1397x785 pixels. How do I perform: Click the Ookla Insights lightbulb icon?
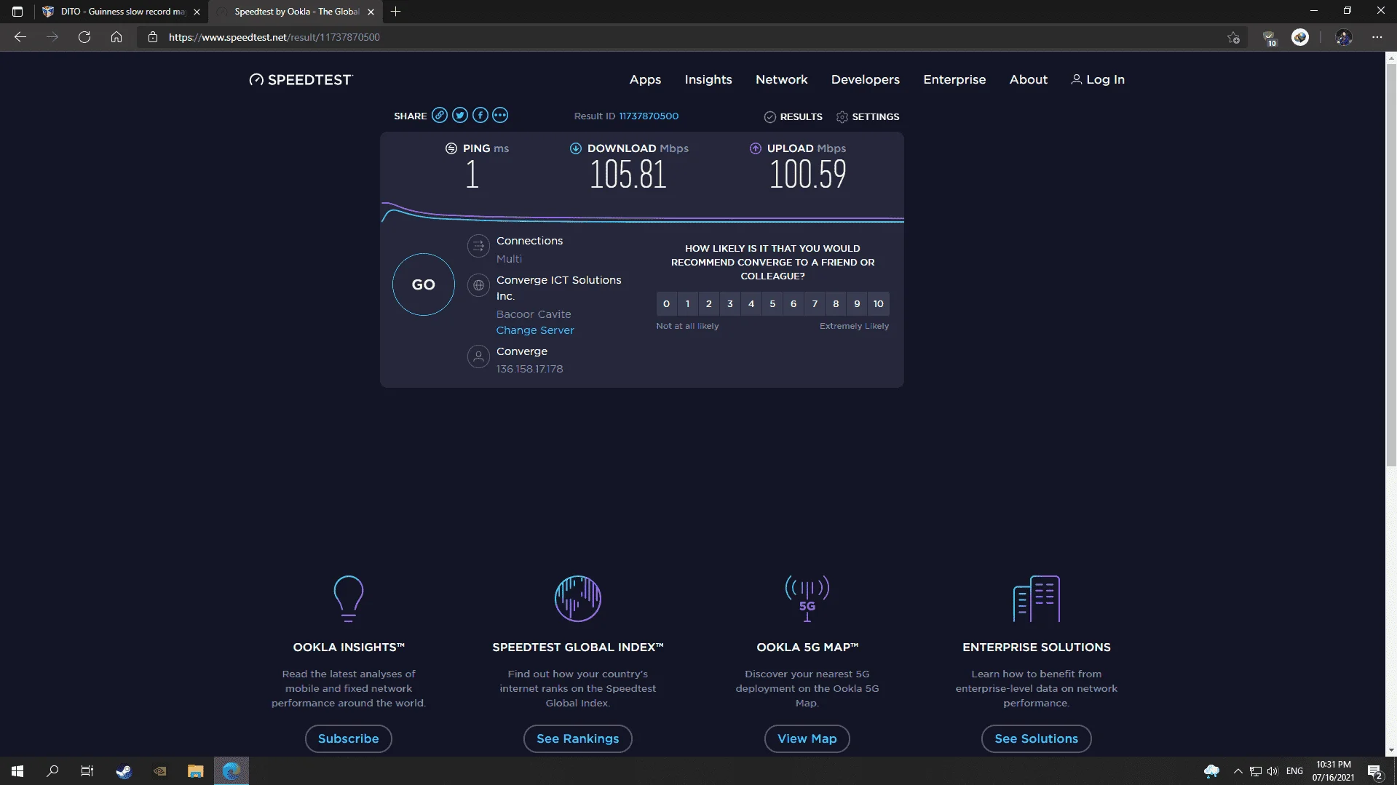(349, 598)
